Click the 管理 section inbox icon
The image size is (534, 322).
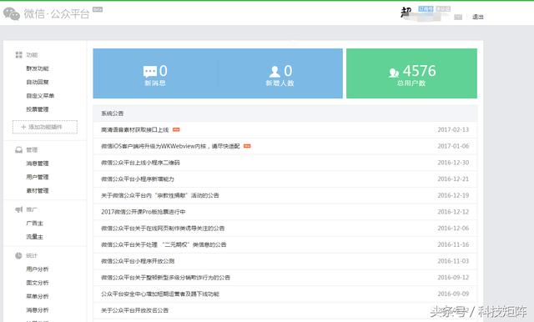[18, 150]
